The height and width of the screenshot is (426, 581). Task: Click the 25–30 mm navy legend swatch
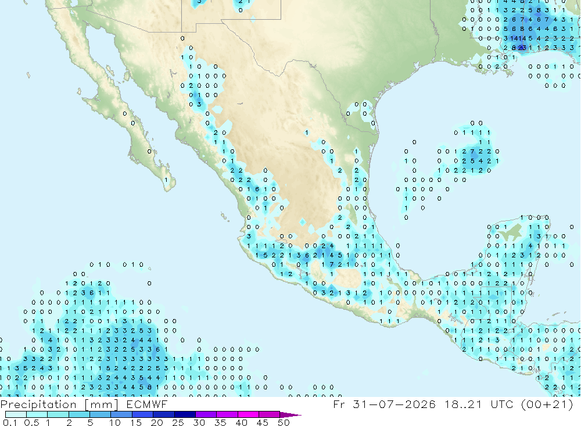[x=185, y=414]
